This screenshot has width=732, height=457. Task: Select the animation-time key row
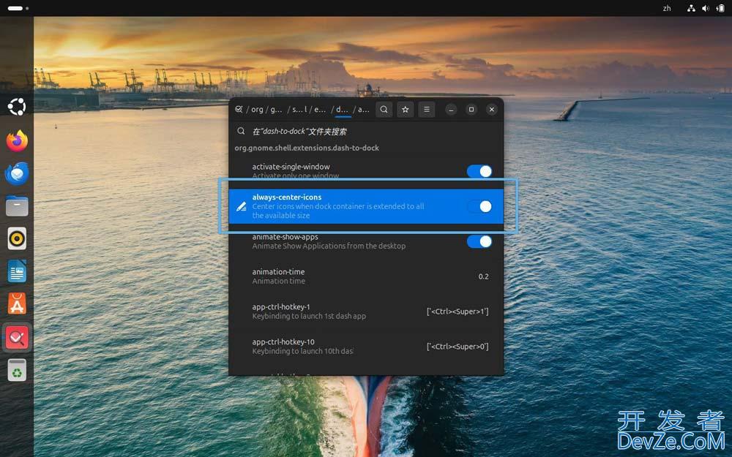click(x=366, y=276)
